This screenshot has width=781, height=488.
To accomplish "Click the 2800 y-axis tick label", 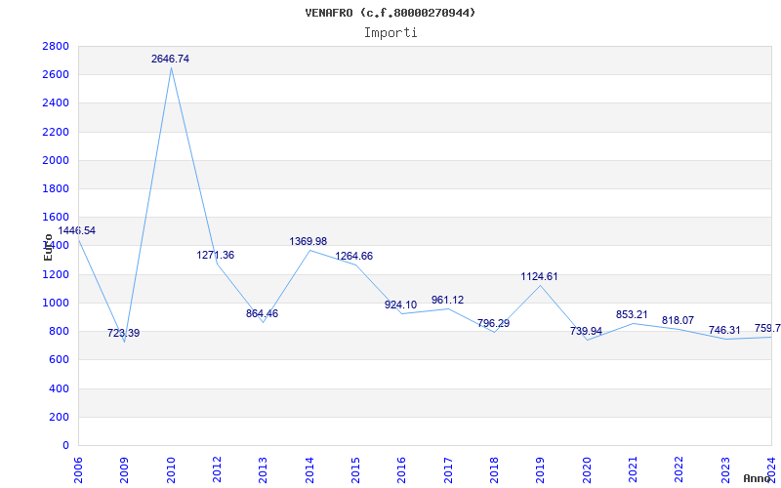I will point(56,46).
